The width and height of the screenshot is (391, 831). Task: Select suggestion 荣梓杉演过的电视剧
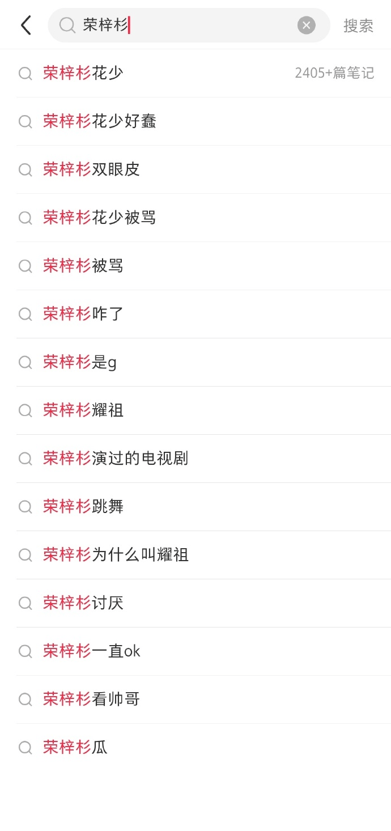(116, 459)
